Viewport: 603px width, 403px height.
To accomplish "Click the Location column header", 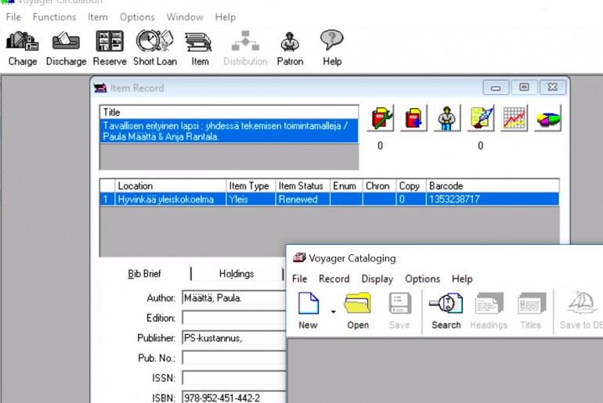I will pos(171,186).
